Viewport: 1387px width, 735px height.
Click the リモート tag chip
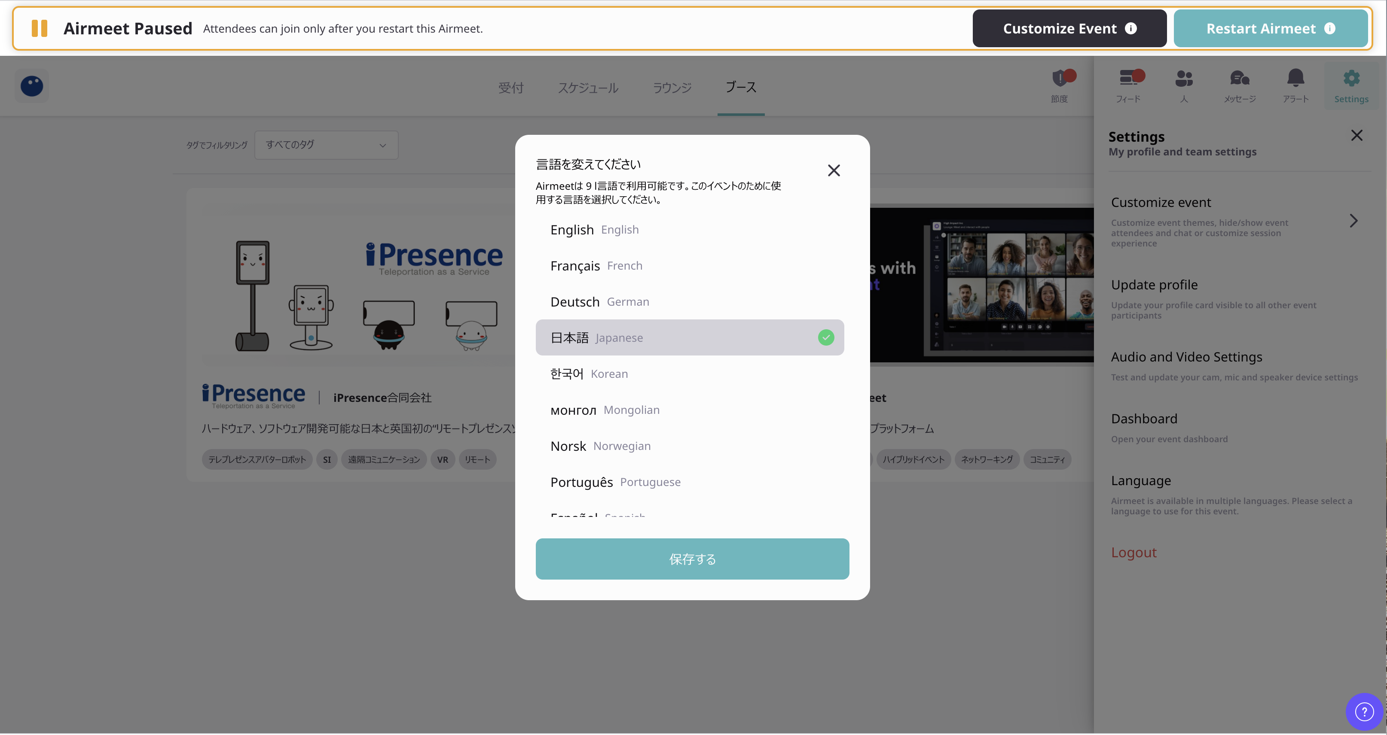478,459
